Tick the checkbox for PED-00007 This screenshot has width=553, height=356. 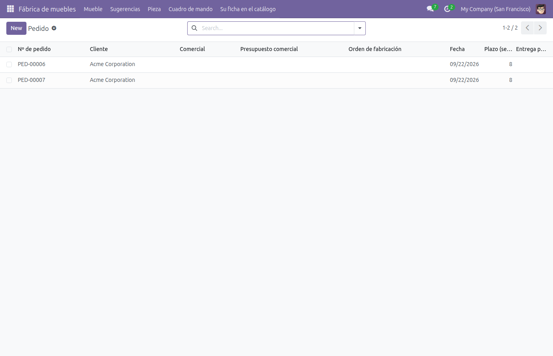[x=9, y=80]
